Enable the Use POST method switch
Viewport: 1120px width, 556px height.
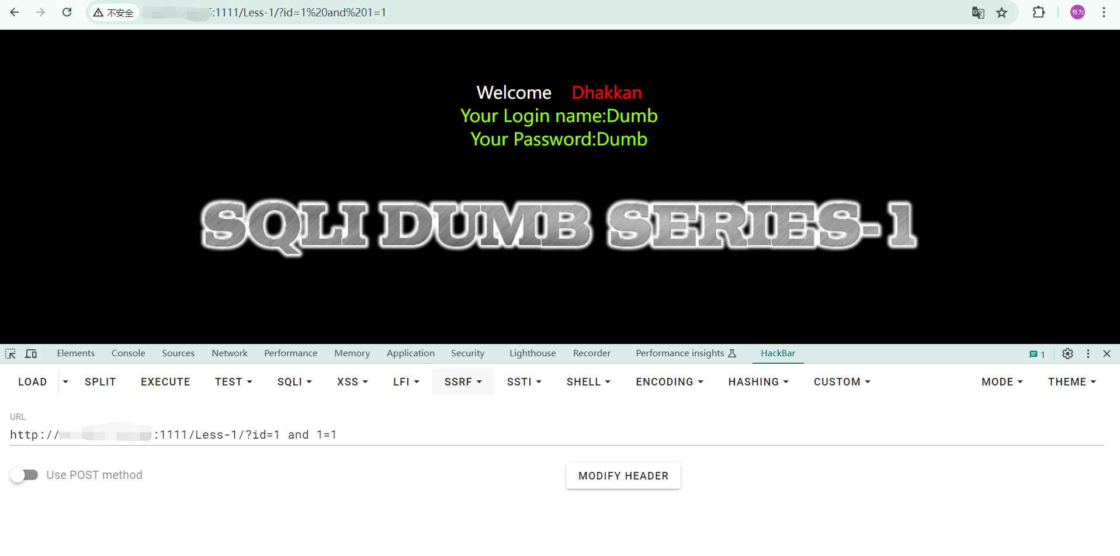24,475
